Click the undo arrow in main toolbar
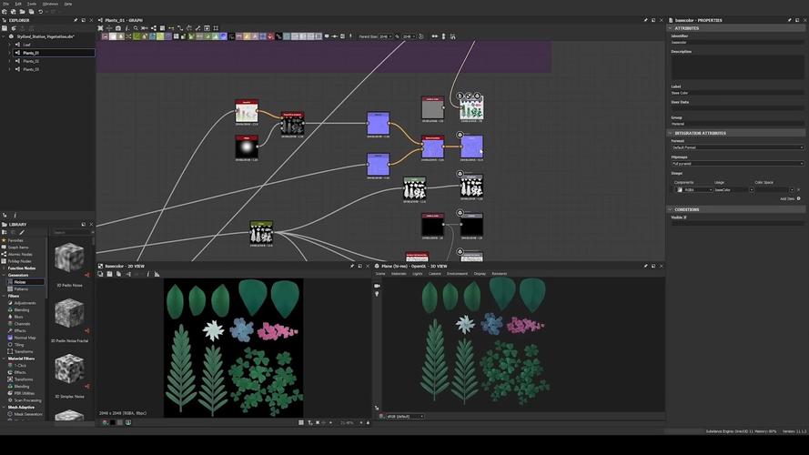This screenshot has width=809, height=455. (40, 11)
